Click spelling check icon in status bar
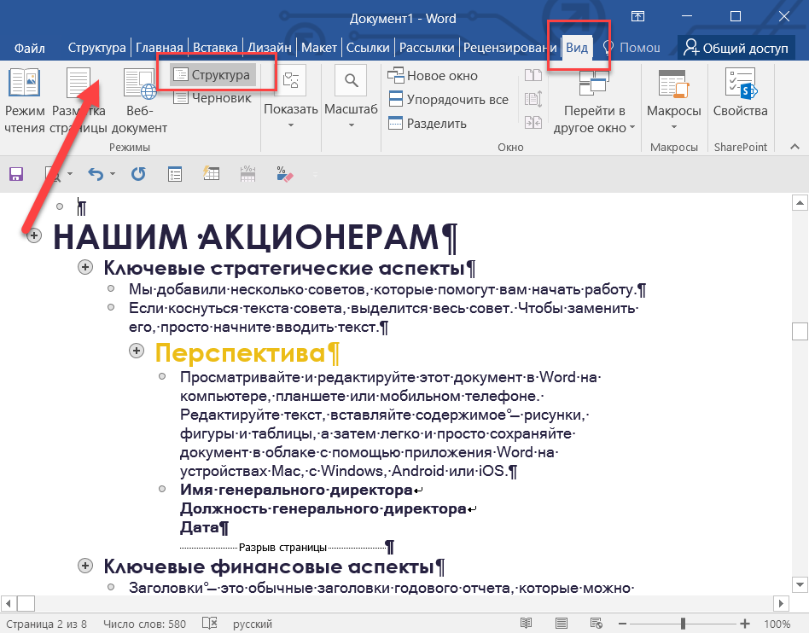The width and height of the screenshot is (809, 633). [209, 624]
